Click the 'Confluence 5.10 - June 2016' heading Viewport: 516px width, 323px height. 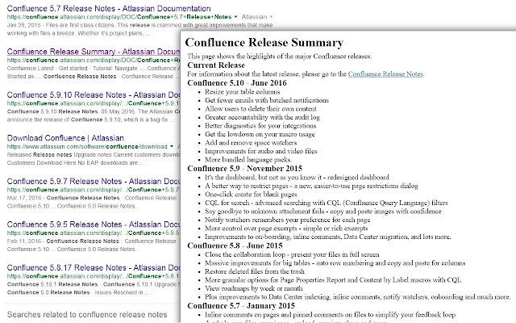coord(237,82)
